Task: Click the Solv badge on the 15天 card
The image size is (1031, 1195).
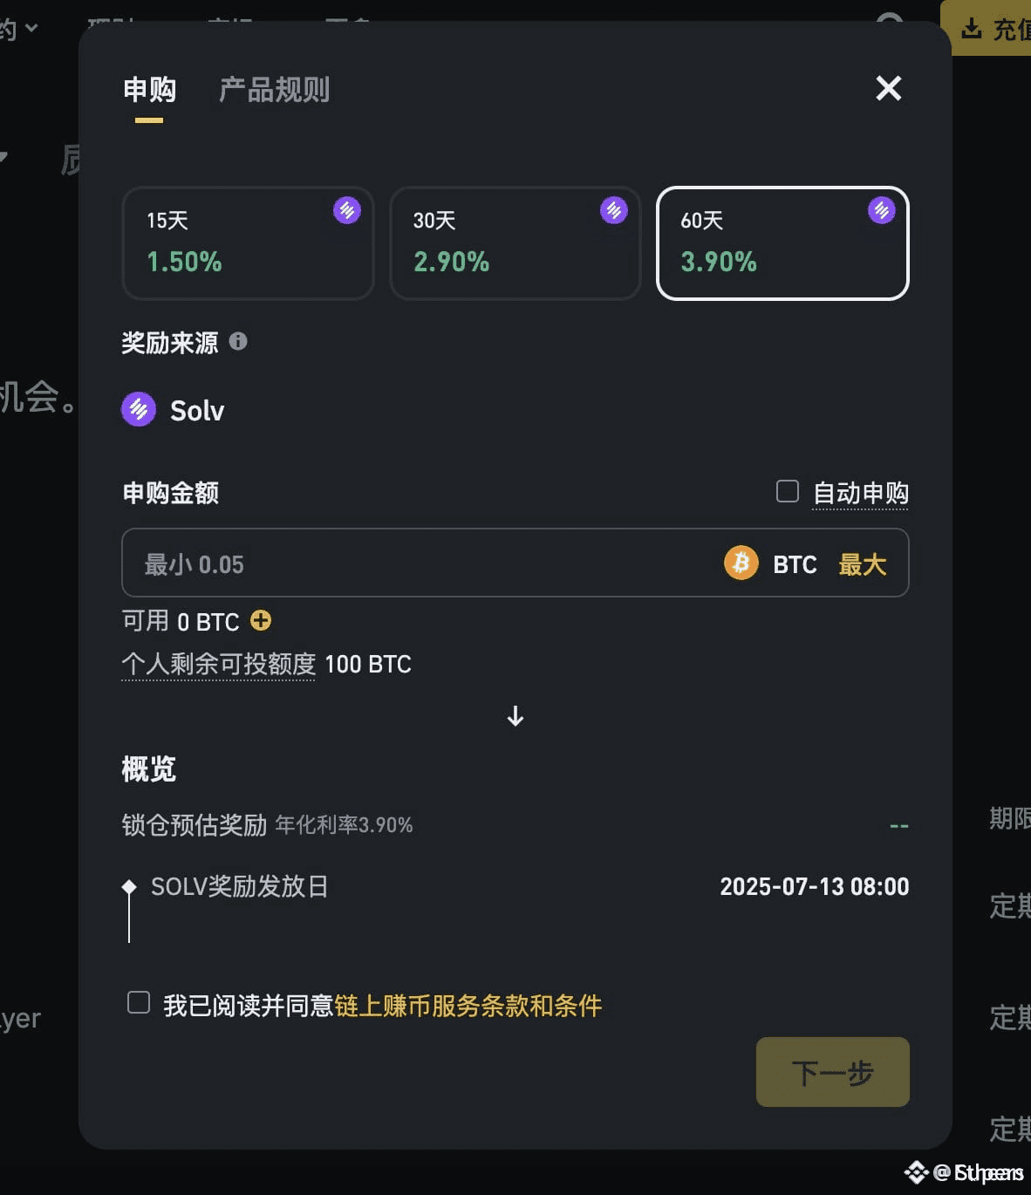Action: [x=347, y=210]
